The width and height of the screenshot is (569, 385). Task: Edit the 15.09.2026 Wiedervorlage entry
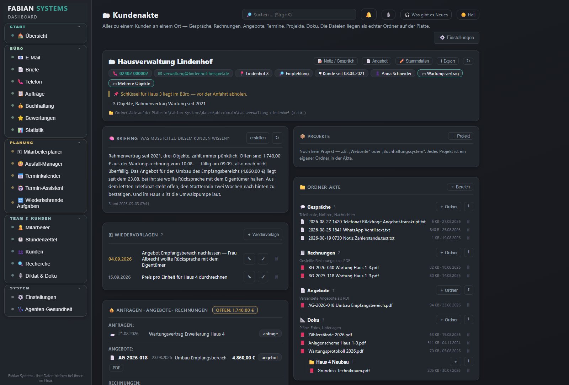coord(249,277)
